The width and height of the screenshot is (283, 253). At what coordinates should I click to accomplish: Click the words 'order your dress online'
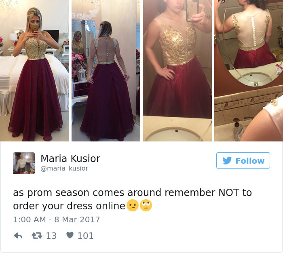pyautogui.click(x=69, y=206)
